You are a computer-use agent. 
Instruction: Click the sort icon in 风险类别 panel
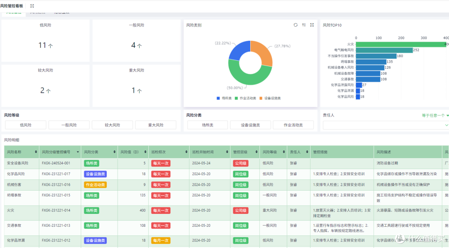(x=304, y=25)
